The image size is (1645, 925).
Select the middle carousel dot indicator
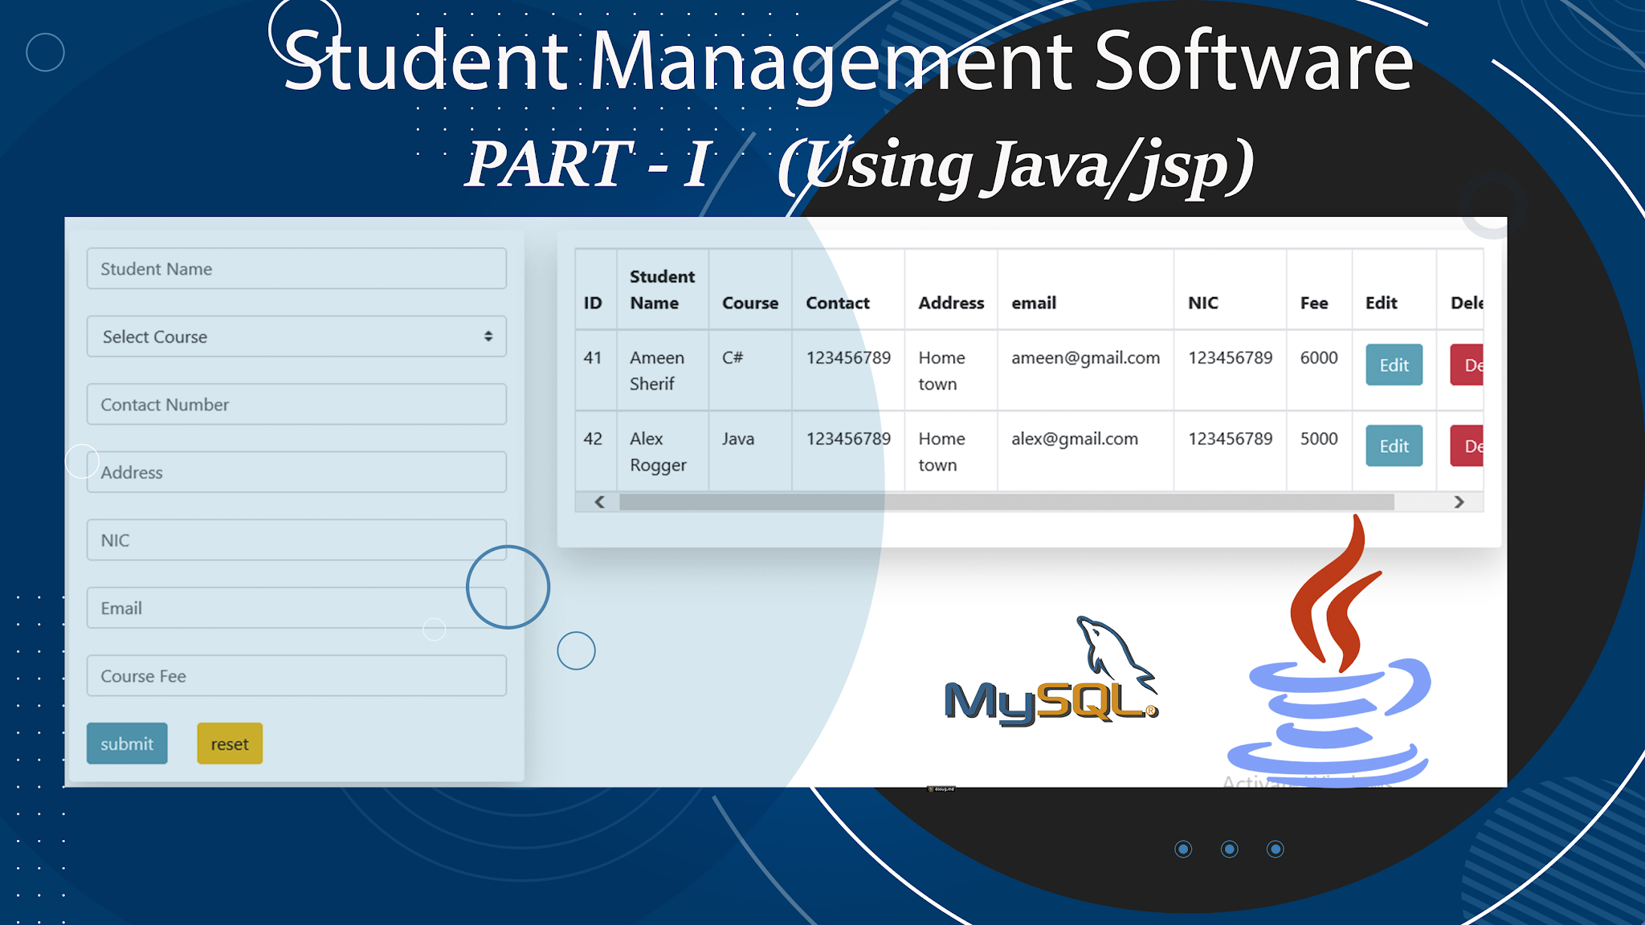click(1230, 849)
